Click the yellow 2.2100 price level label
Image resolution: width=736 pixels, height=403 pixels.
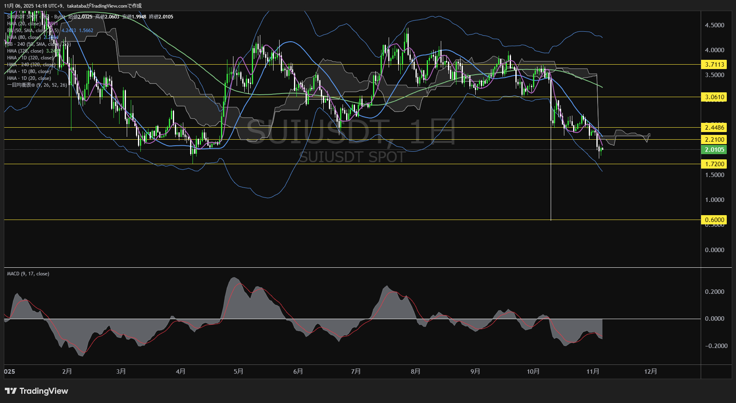click(714, 140)
